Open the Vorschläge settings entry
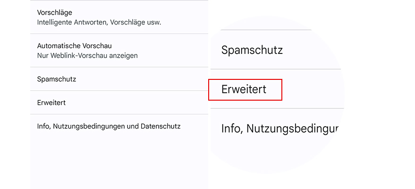 tap(54, 13)
